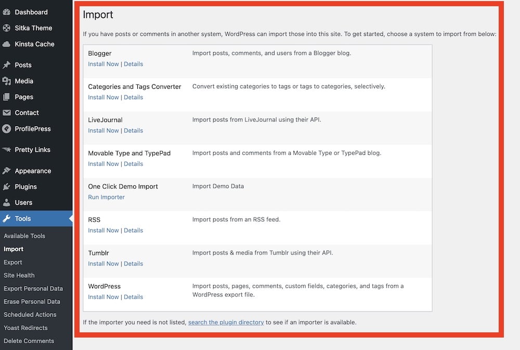Install Categories and Tags Converter

(x=103, y=97)
